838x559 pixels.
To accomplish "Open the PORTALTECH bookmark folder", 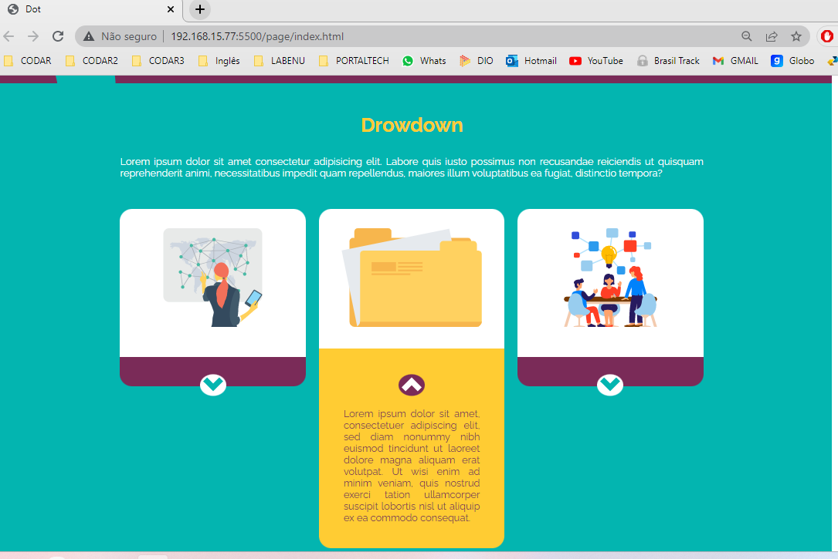I will pyautogui.click(x=354, y=61).
